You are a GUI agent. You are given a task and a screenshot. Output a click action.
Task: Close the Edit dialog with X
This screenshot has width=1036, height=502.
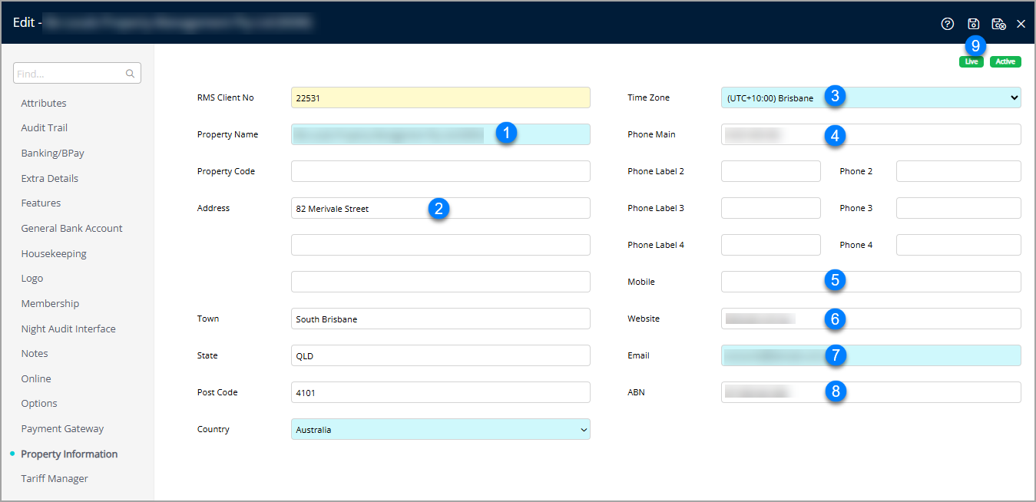[1021, 24]
